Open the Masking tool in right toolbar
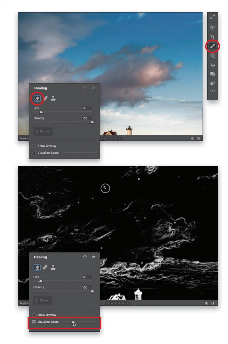The width and height of the screenshot is (228, 344). pos(212,56)
